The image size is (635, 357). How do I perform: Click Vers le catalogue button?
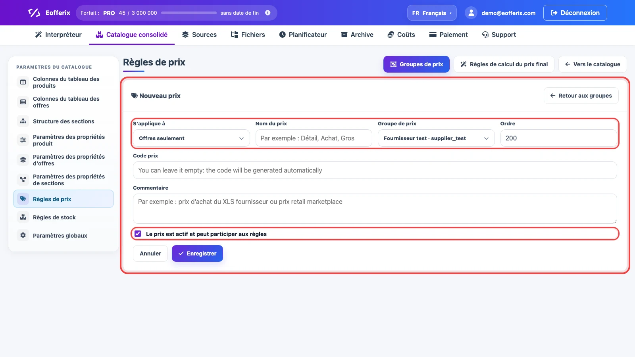[593, 64]
